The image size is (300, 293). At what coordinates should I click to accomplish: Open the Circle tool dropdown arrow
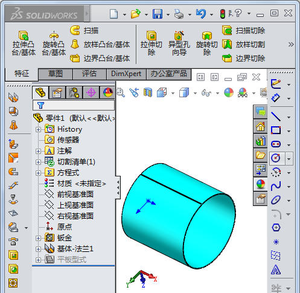(289, 159)
